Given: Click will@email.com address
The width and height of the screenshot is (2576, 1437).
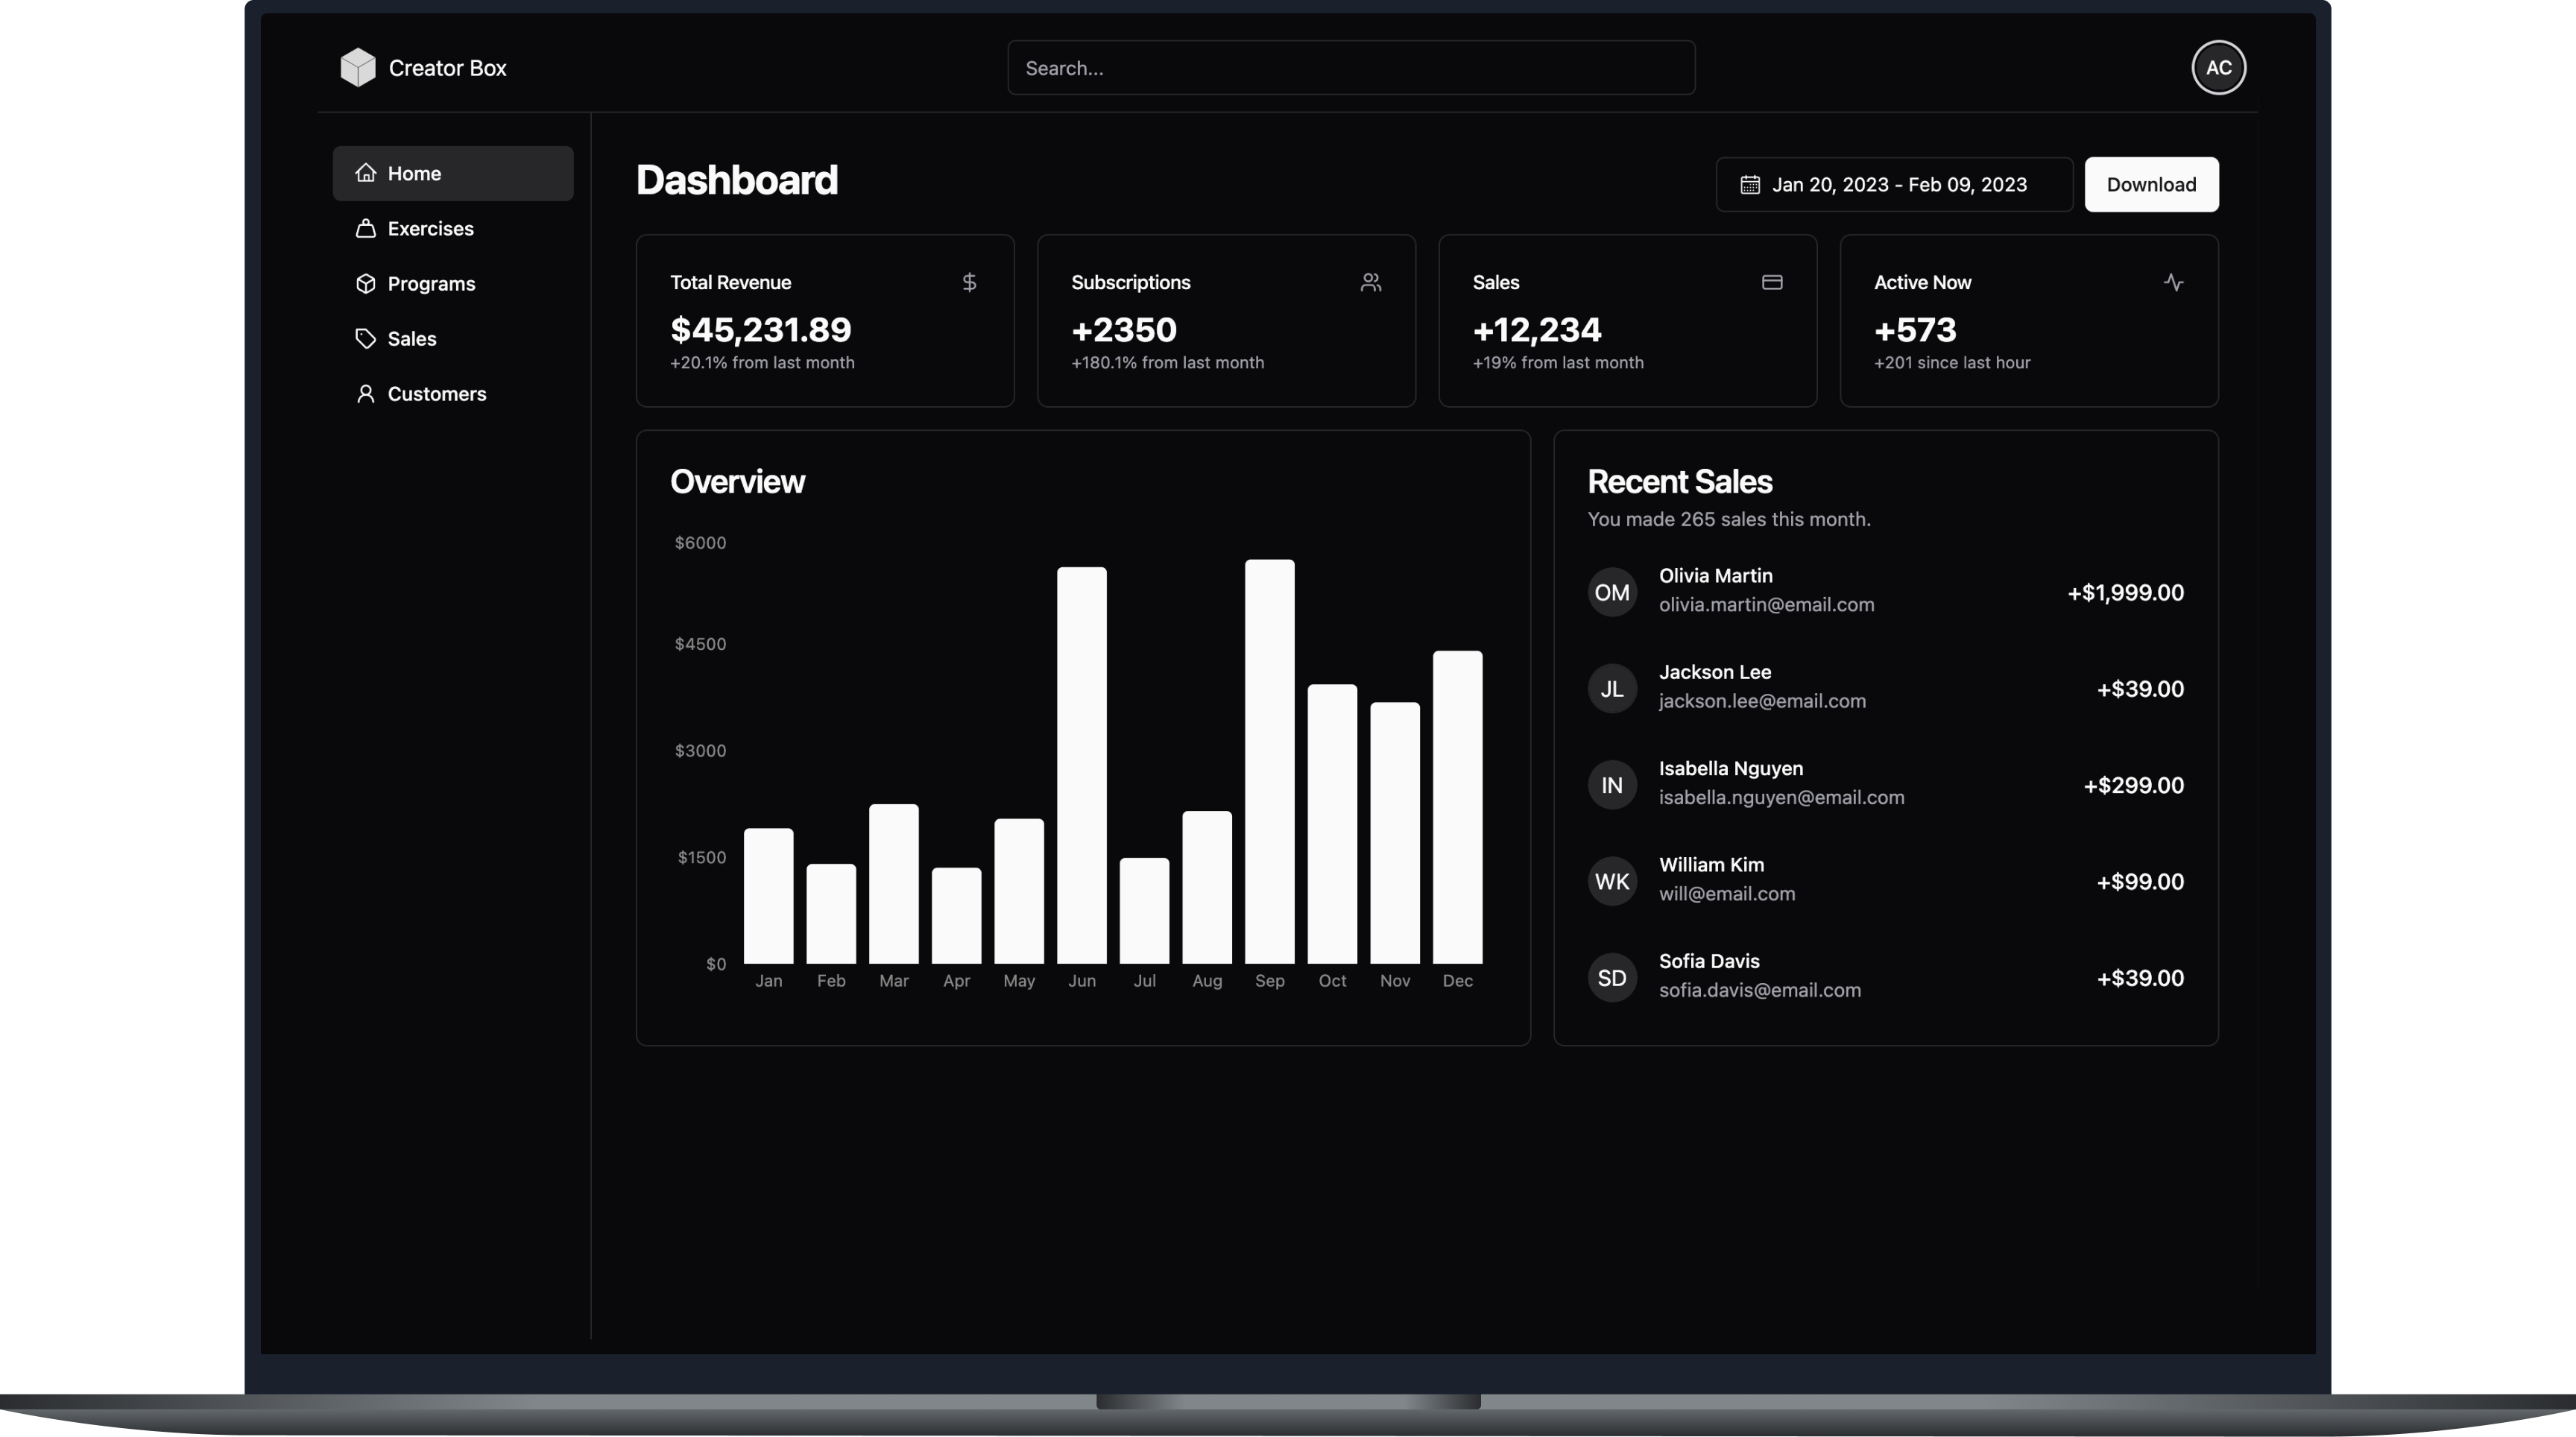Looking at the screenshot, I should tap(1727, 894).
